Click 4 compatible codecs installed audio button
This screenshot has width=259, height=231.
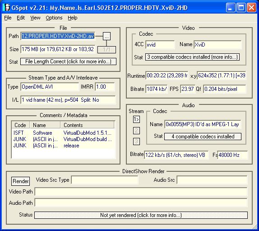[x=203, y=137]
